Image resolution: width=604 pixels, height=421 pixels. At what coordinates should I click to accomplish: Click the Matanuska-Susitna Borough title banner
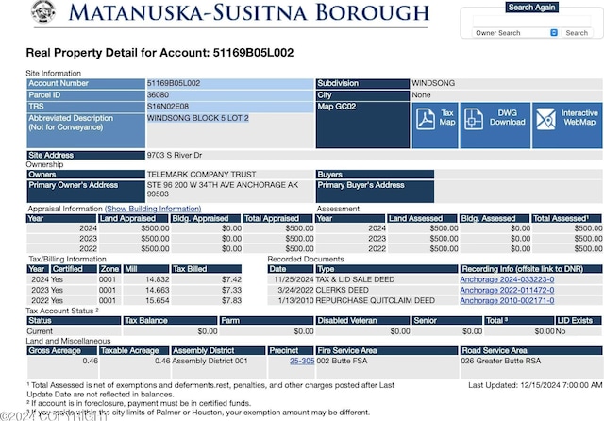(249, 12)
